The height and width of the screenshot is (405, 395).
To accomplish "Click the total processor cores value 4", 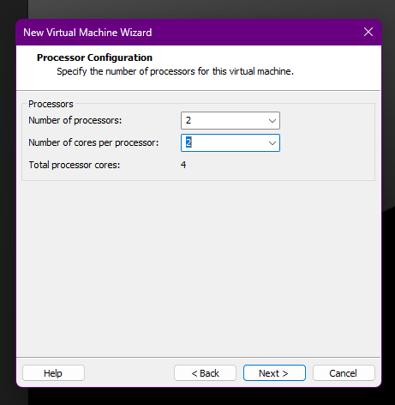I will (183, 165).
